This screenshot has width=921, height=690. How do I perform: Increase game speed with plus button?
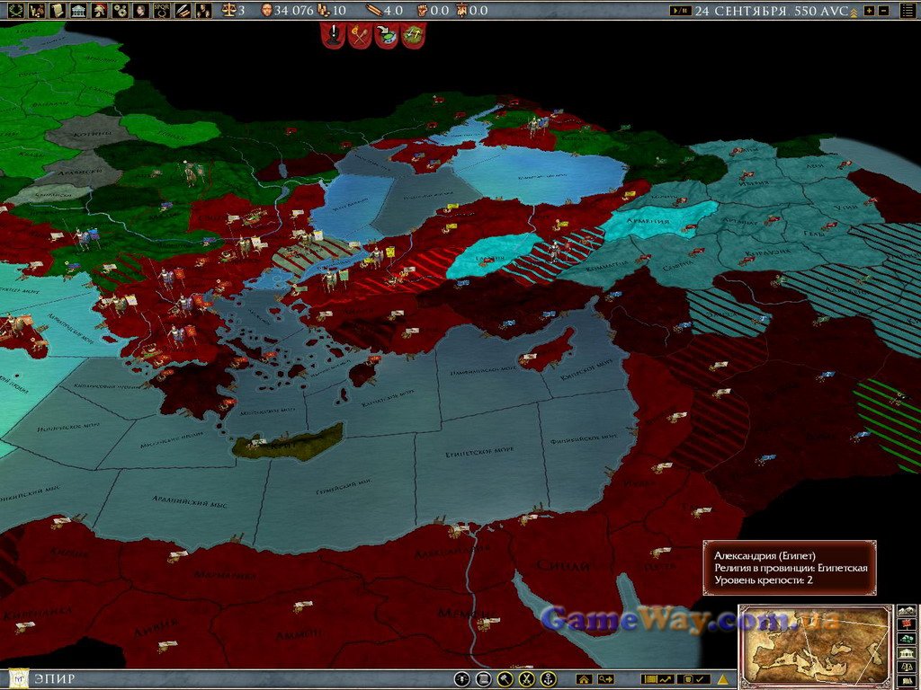click(868, 11)
